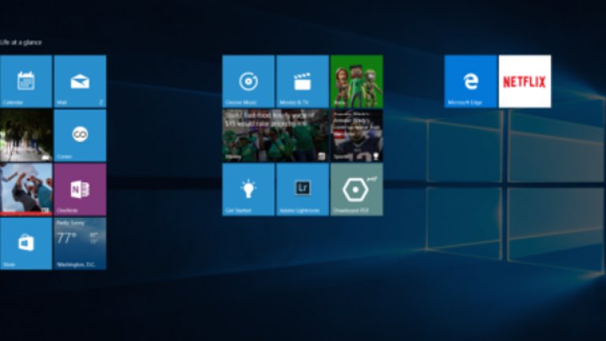The width and height of the screenshot is (606, 341).
Task: Open the Store shopping bag tile
Action: 26,243
